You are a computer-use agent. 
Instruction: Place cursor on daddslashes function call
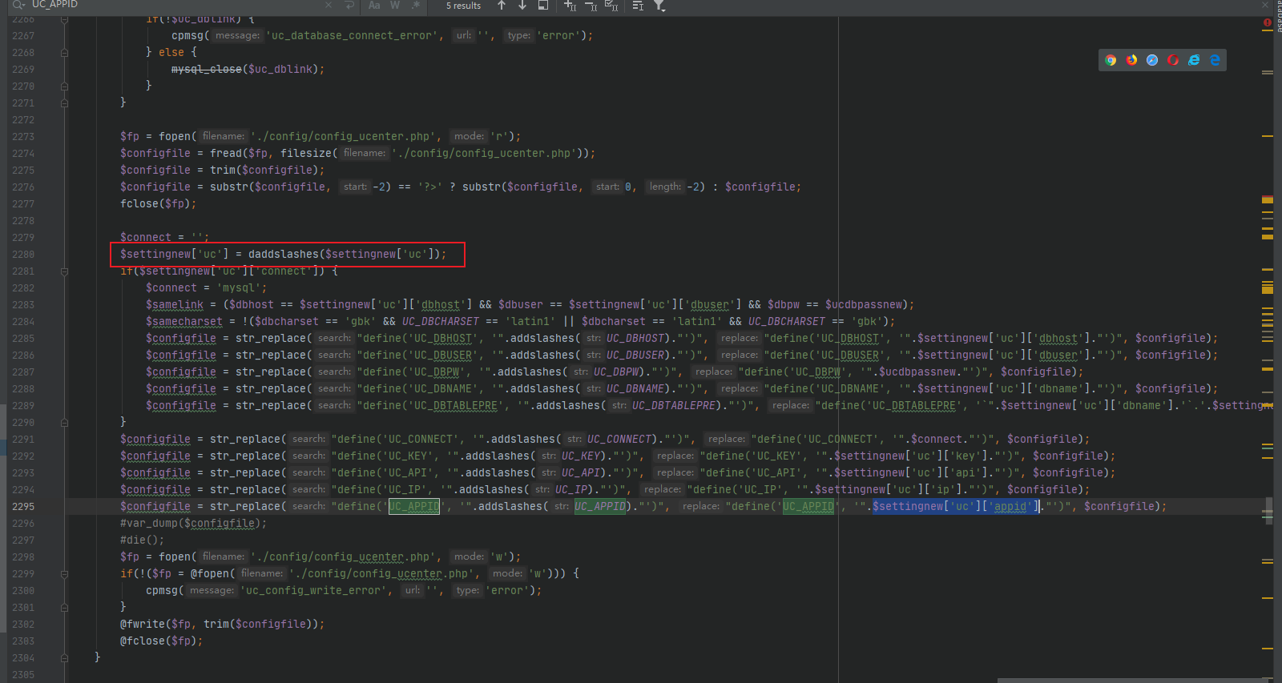[283, 255]
